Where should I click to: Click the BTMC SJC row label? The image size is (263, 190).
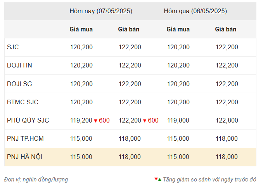point(22,102)
